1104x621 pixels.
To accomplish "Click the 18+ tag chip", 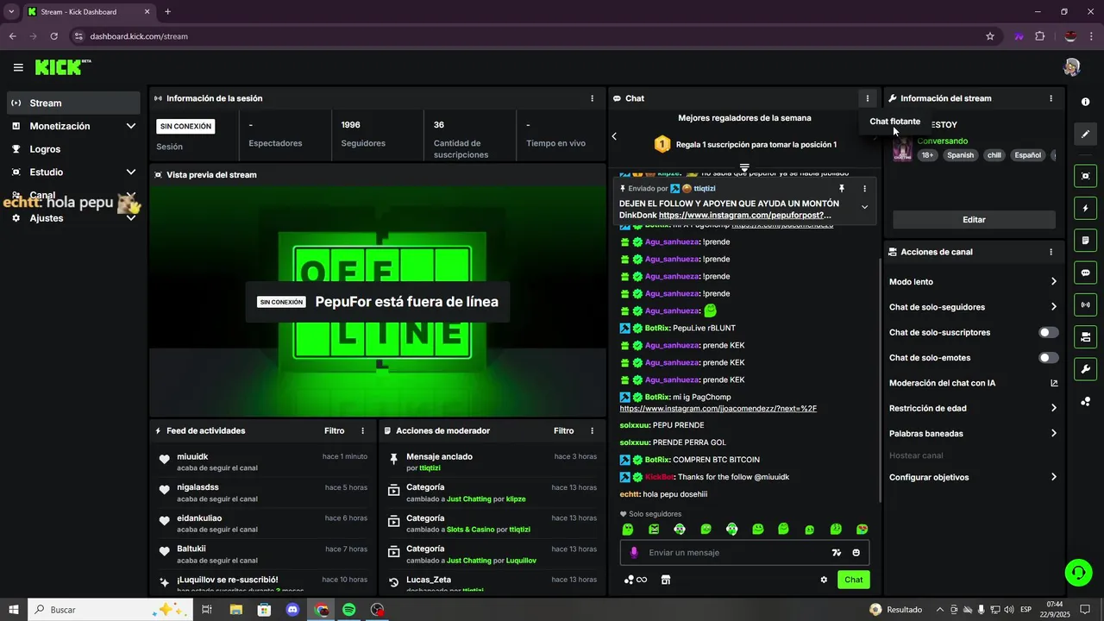I will pos(927,155).
